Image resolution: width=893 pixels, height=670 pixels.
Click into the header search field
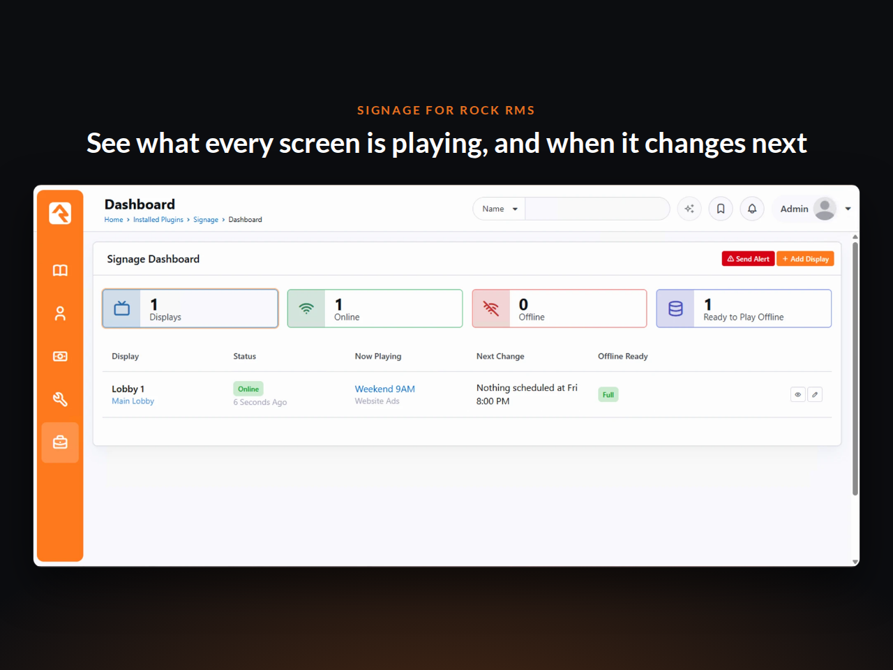(x=597, y=209)
